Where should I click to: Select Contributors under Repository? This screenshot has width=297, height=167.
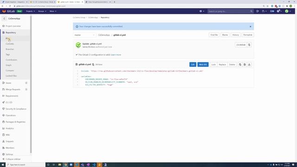(x=11, y=60)
